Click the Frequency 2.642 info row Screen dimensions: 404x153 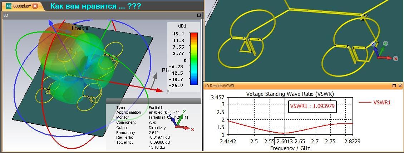(137, 132)
